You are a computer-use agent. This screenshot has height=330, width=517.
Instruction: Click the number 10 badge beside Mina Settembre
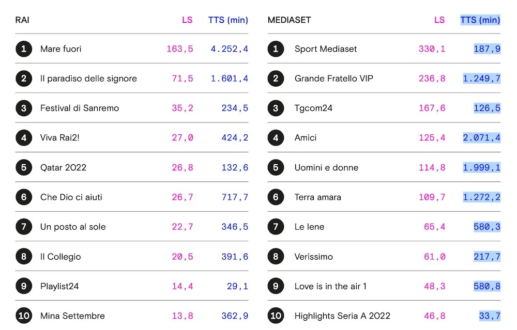(x=24, y=316)
